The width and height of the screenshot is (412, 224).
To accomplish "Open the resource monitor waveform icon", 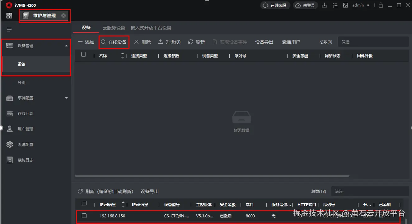I will coord(345,5).
